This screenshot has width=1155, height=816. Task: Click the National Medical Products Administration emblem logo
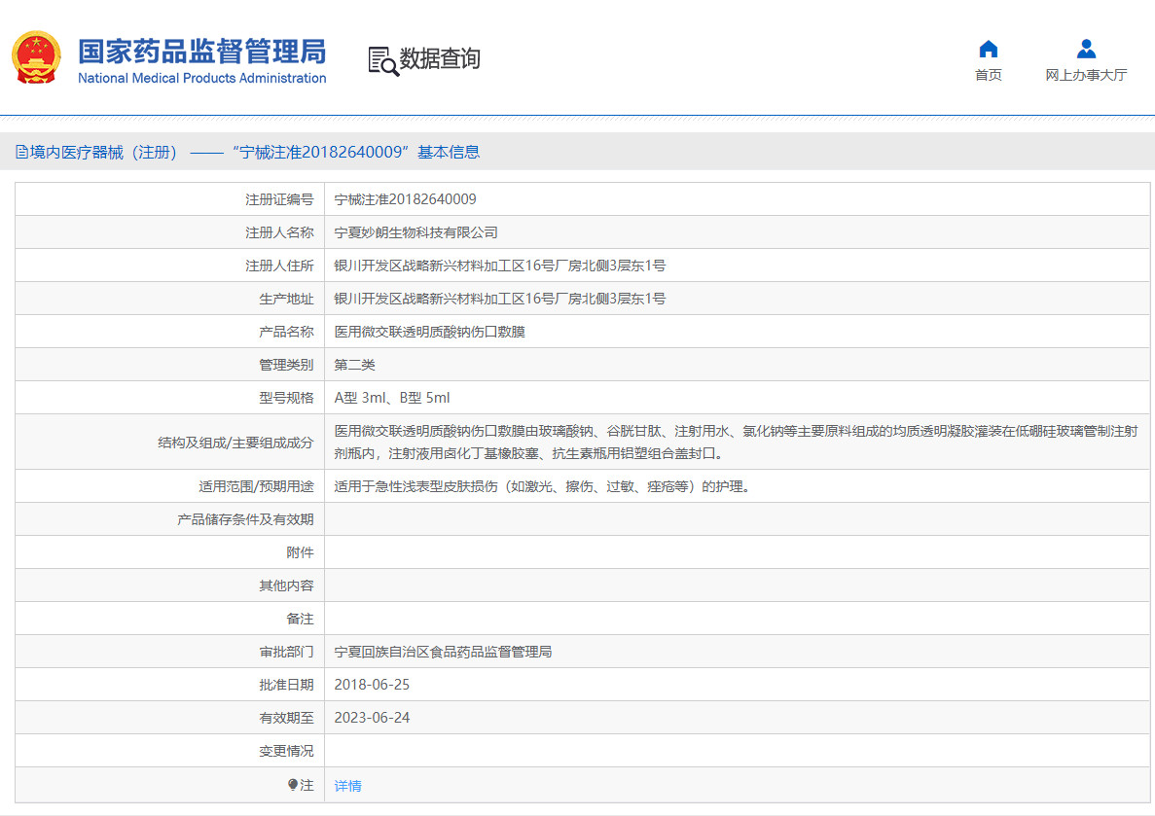point(37,56)
